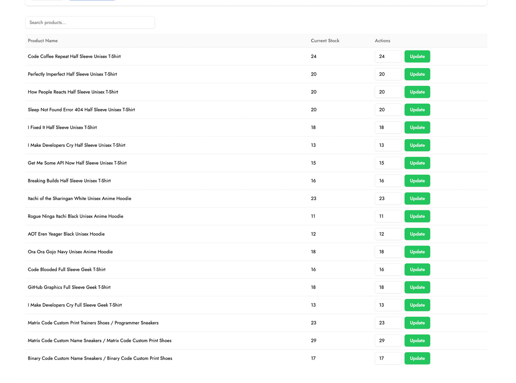Update I Make Developers Cry Half Sleeve stock
The width and height of the screenshot is (516, 383).
pos(417,145)
